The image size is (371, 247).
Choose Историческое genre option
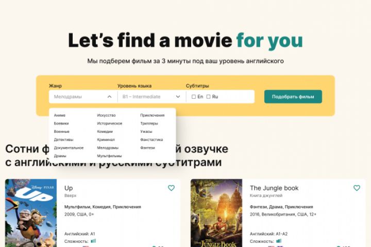click(x=110, y=123)
